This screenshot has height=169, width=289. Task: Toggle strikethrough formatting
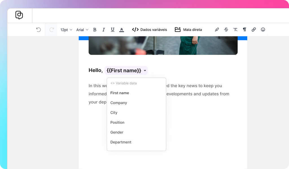(226, 30)
